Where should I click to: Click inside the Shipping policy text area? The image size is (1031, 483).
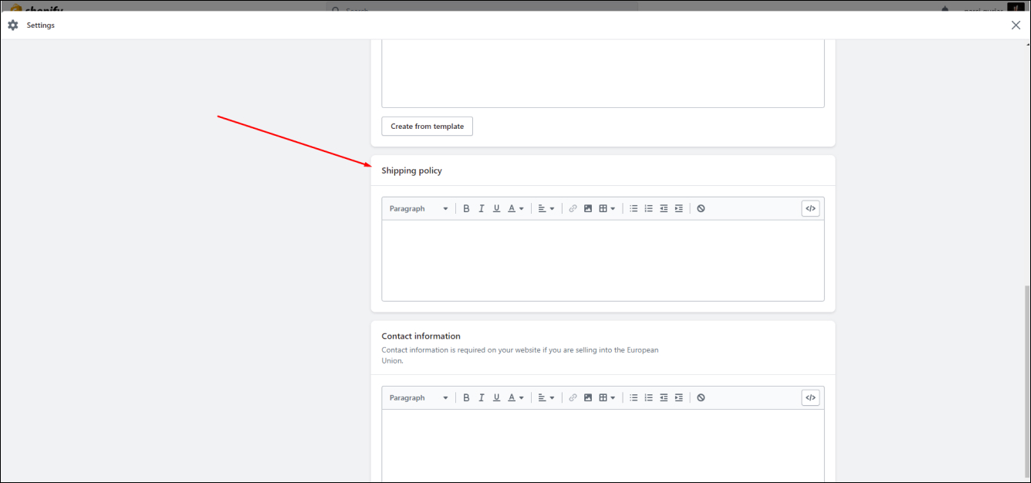pyautogui.click(x=603, y=261)
